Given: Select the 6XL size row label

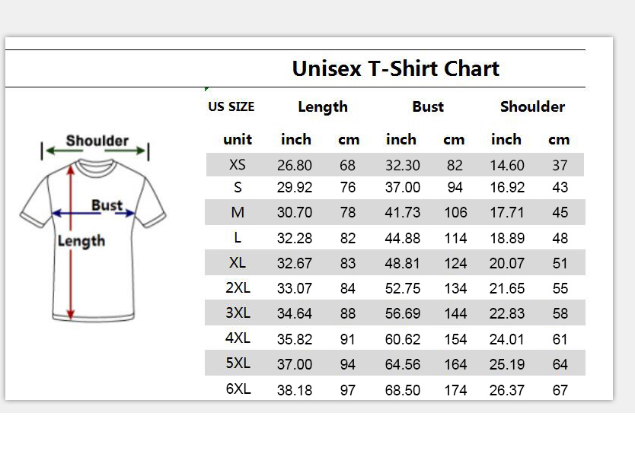Looking at the screenshot, I should pos(238,389).
